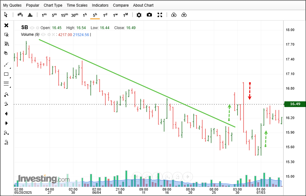Expand rectangle tool submenu arrow
This screenshot has width=306, height=196.
pos(10,78)
